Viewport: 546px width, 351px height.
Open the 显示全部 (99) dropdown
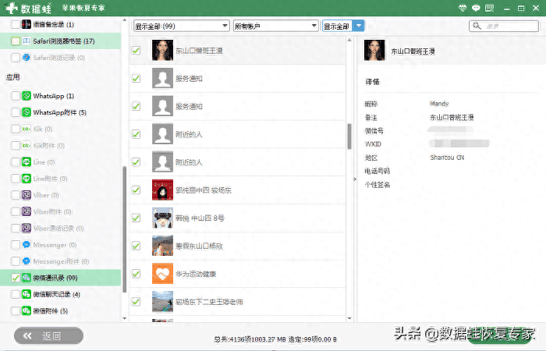point(181,26)
